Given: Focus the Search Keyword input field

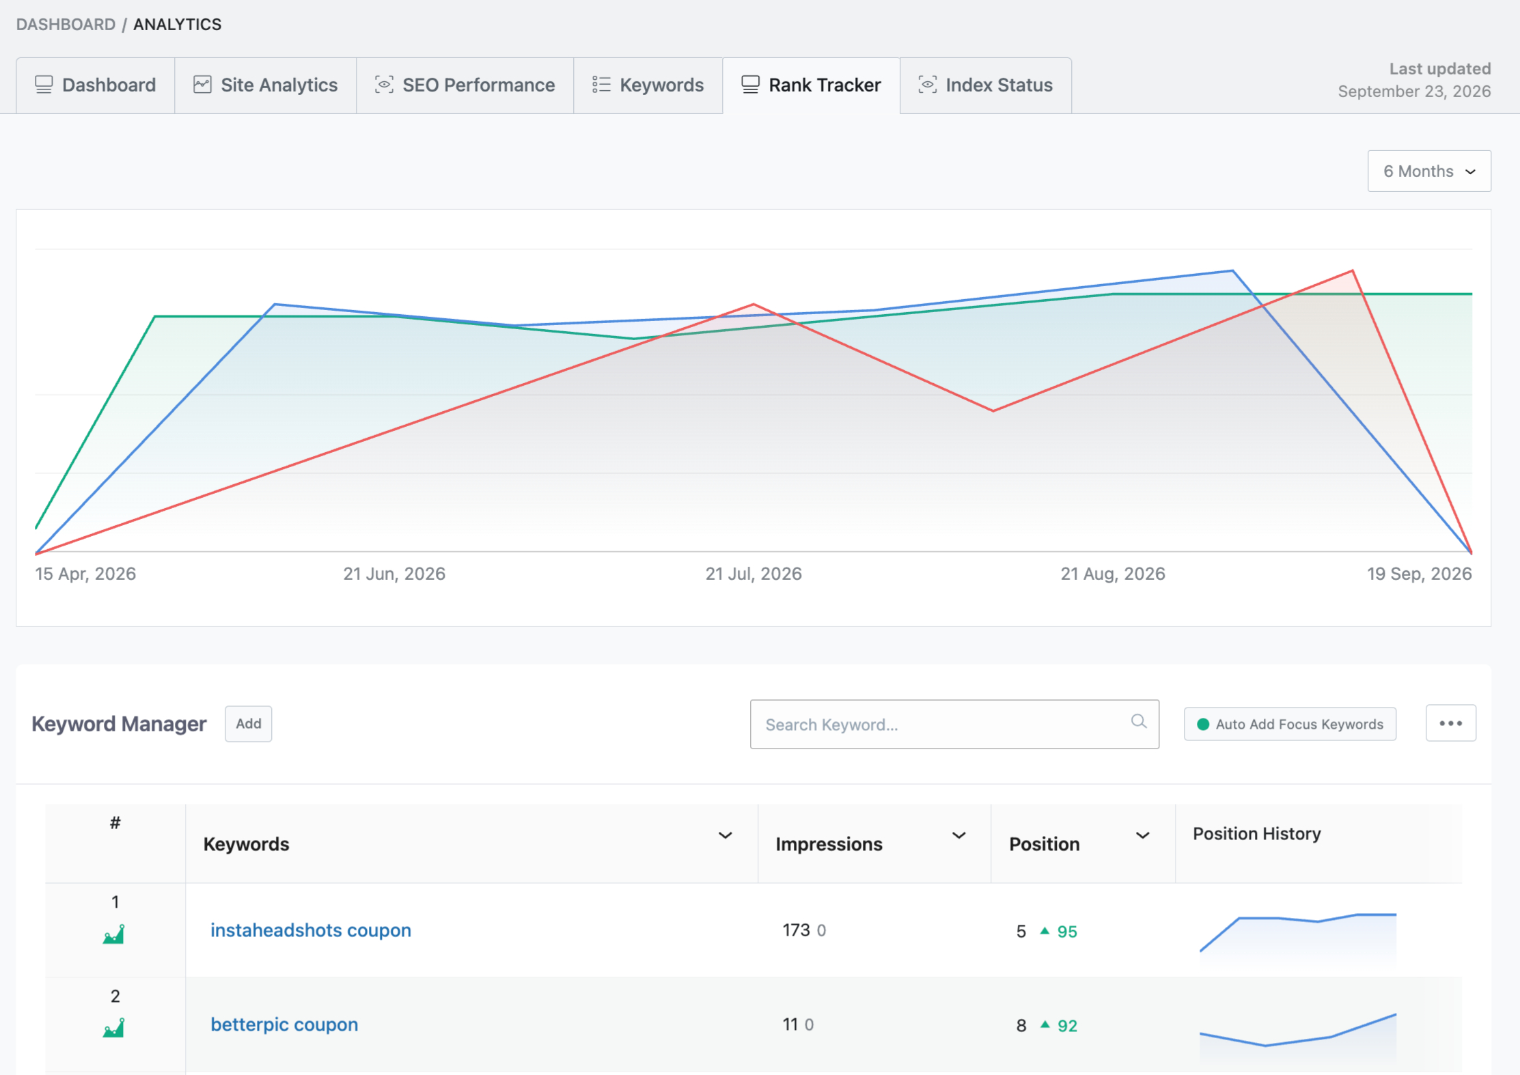Looking at the screenshot, I should point(954,724).
